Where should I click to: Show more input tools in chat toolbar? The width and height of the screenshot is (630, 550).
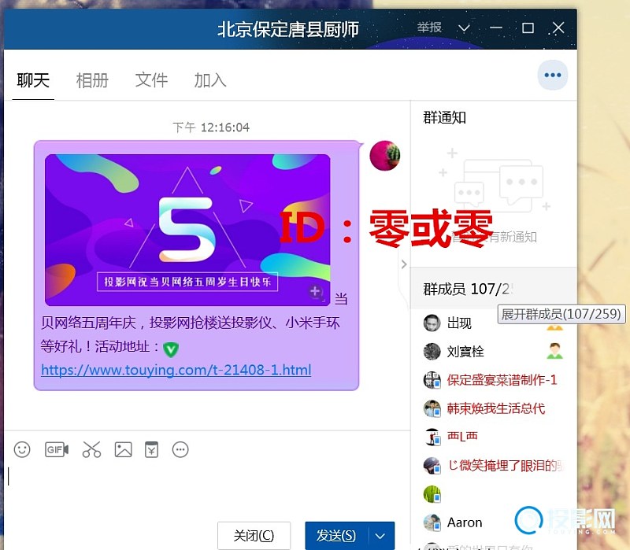click(x=180, y=449)
